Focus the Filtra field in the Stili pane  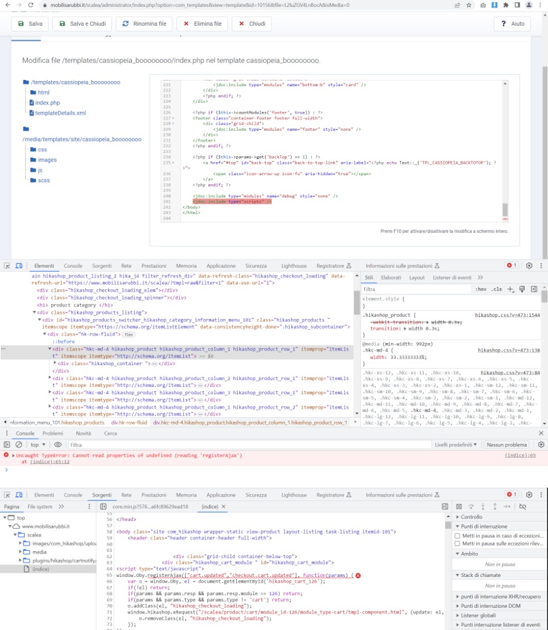click(416, 289)
